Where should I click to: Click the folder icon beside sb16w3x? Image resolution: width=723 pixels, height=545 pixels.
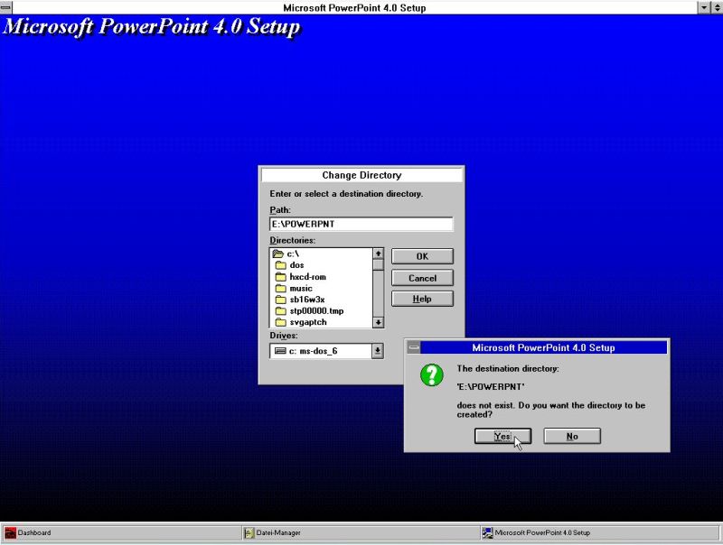coord(281,300)
